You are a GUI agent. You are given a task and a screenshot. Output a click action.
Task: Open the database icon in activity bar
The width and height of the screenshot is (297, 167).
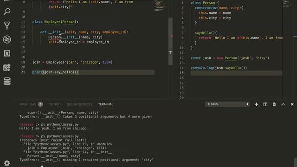[7, 81]
